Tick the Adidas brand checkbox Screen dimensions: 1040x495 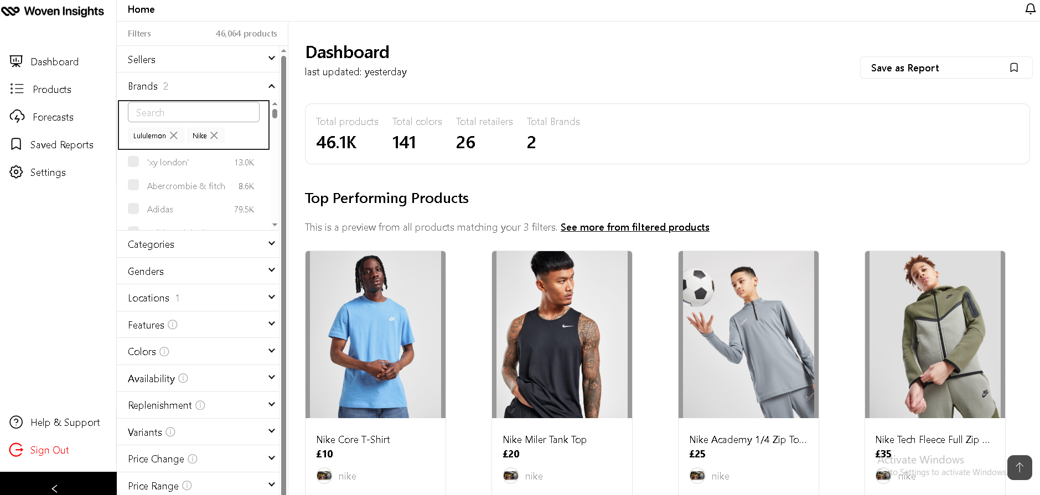tap(133, 209)
